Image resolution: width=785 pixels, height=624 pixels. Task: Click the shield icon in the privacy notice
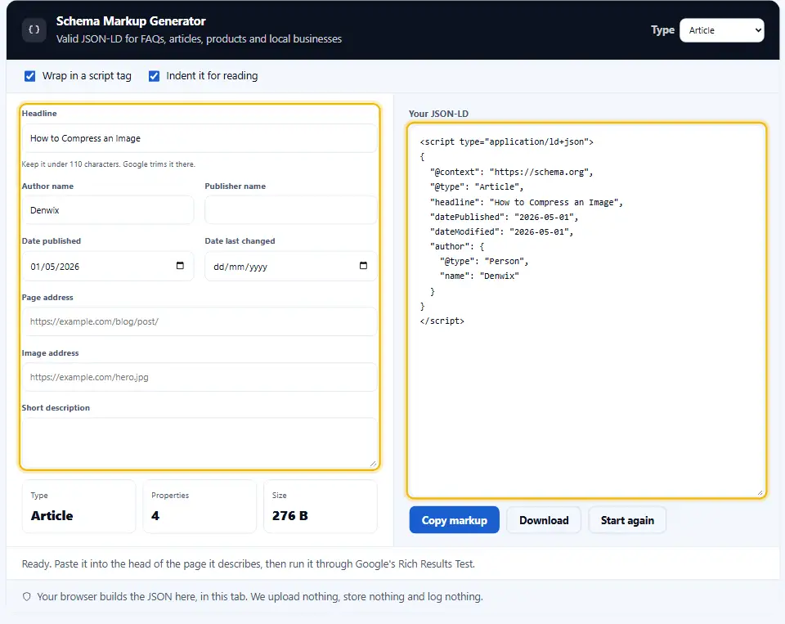(x=27, y=596)
